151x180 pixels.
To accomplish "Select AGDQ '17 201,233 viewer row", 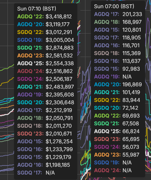I will point(118,14).
